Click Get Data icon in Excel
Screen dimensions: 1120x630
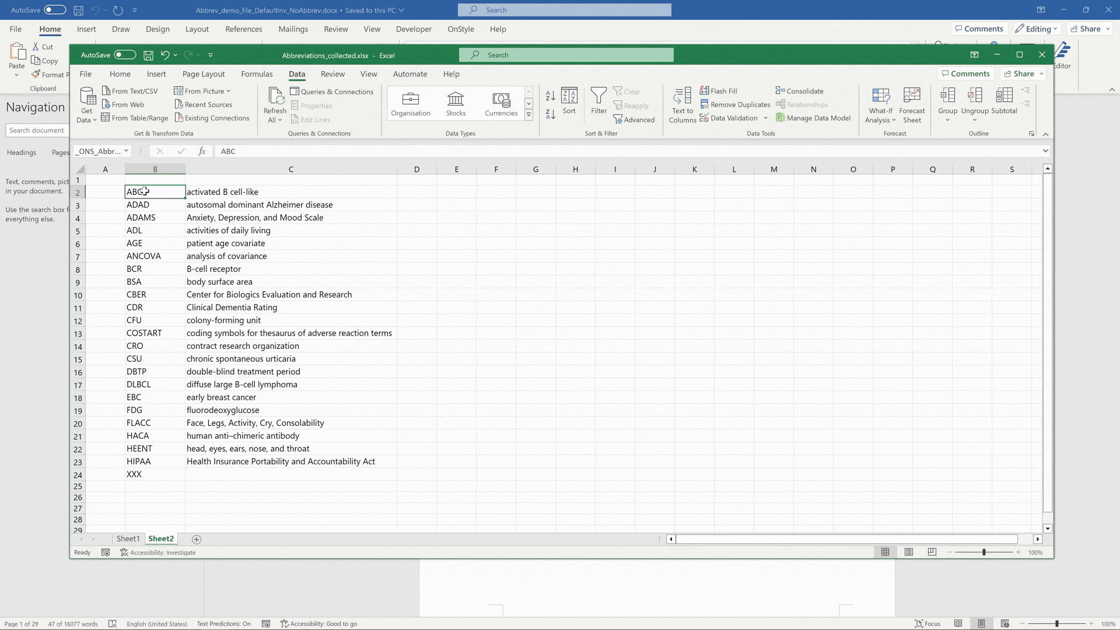(x=87, y=104)
